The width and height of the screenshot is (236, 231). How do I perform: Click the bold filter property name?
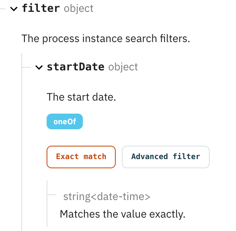click(41, 8)
